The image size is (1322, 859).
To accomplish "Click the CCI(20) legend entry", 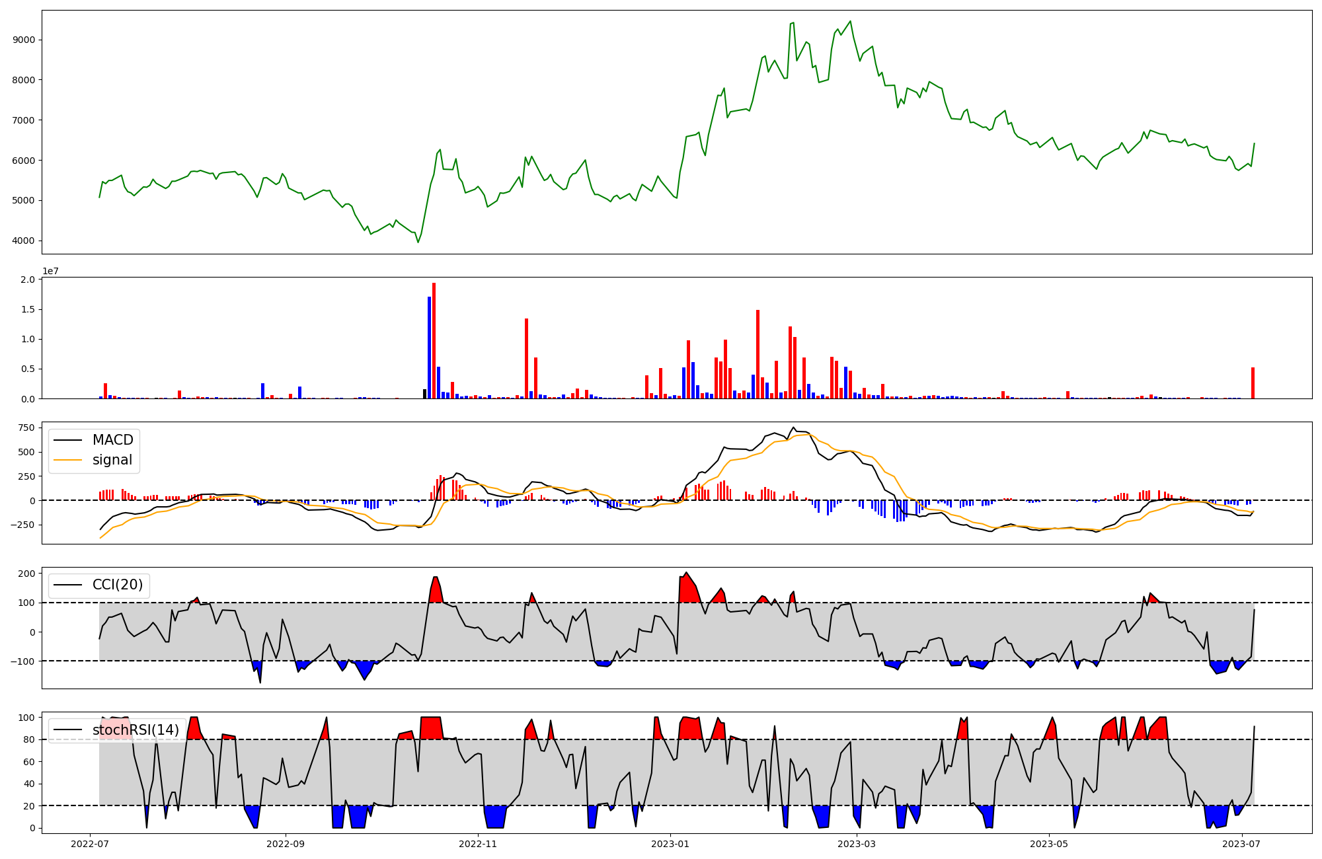I will click(x=118, y=585).
